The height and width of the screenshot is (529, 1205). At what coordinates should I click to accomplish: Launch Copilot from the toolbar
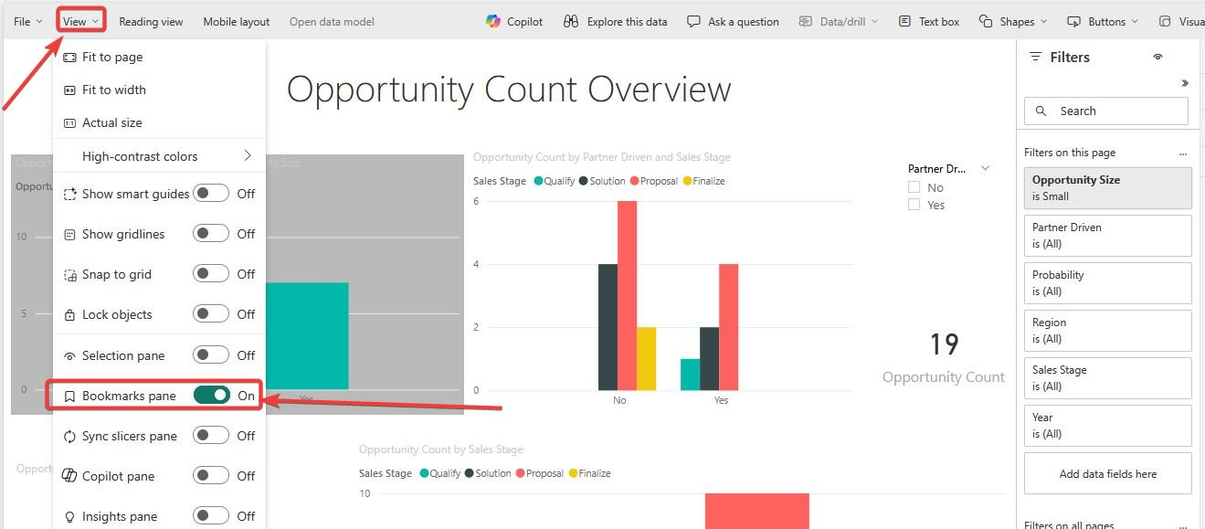(x=514, y=21)
